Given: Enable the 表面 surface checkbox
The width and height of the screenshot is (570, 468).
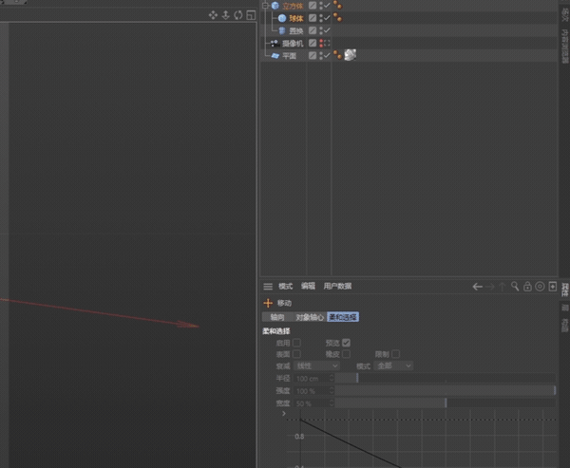Looking at the screenshot, I should 296,354.
